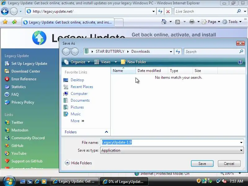Click the Live Search box

pos(205,11)
